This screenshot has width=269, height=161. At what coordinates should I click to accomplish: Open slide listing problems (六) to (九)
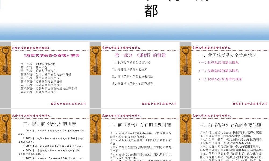pos(225,135)
